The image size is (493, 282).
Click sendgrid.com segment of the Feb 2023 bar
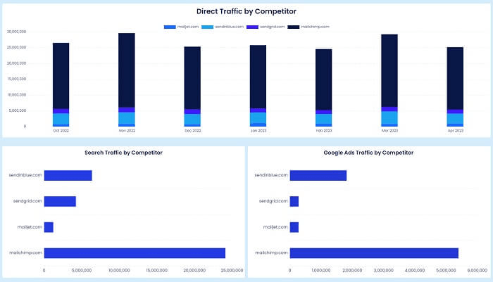click(x=324, y=112)
